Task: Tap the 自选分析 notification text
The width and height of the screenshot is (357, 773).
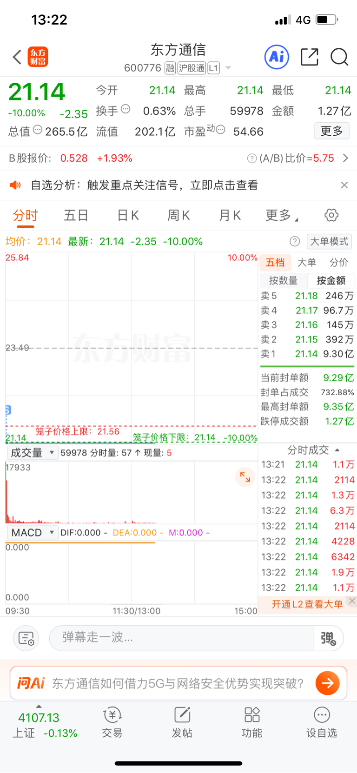Action: (x=144, y=185)
